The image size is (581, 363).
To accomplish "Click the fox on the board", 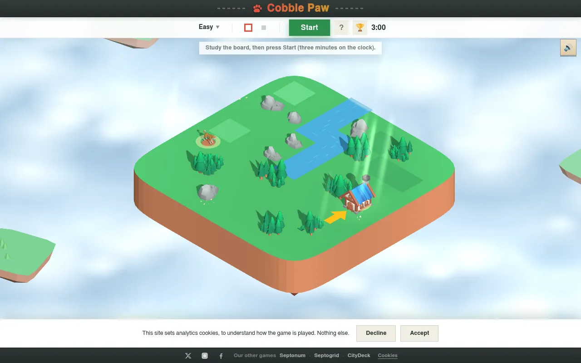I will pos(208,138).
